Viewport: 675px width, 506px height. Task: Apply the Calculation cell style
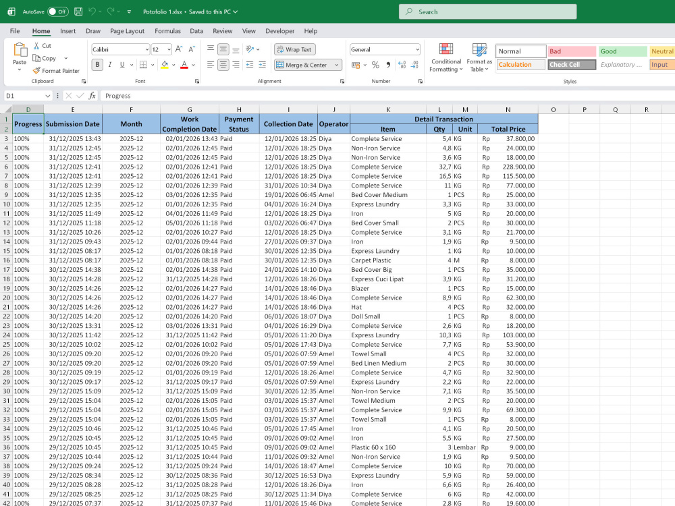tap(521, 65)
